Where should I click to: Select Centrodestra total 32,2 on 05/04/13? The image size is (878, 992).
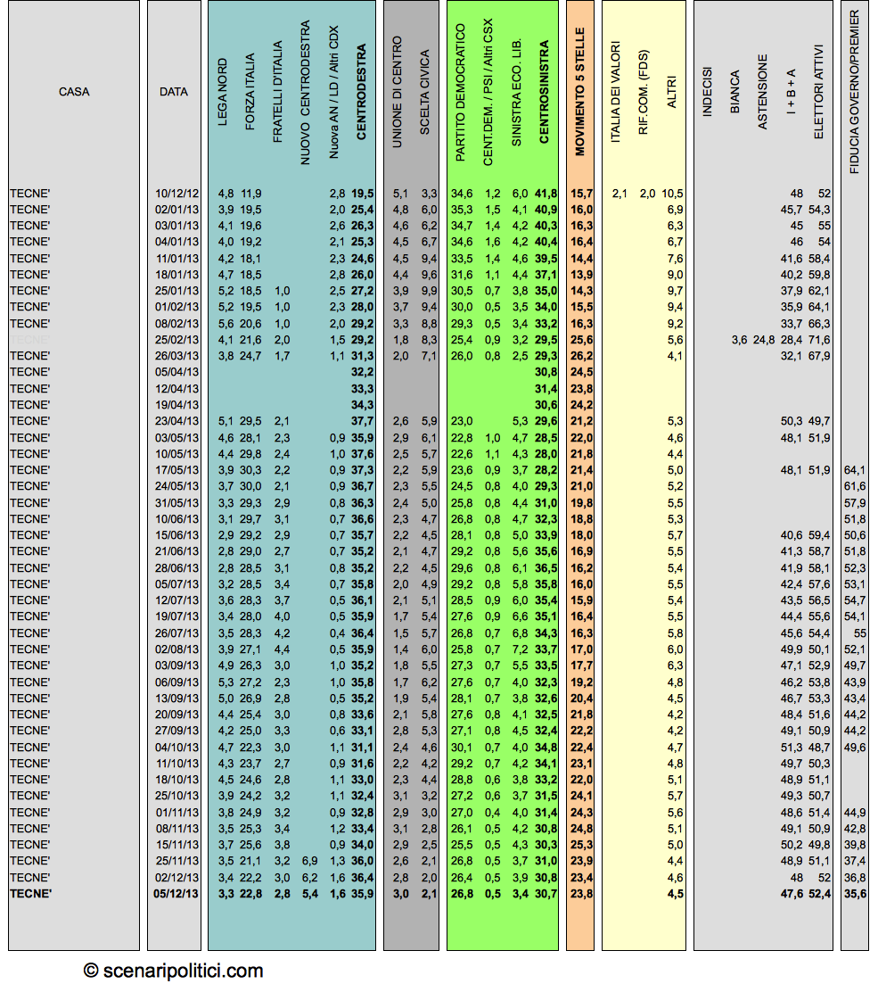click(363, 372)
